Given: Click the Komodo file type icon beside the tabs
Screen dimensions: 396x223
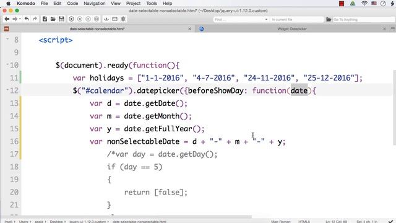Looking at the screenshot, I should click(7, 29).
